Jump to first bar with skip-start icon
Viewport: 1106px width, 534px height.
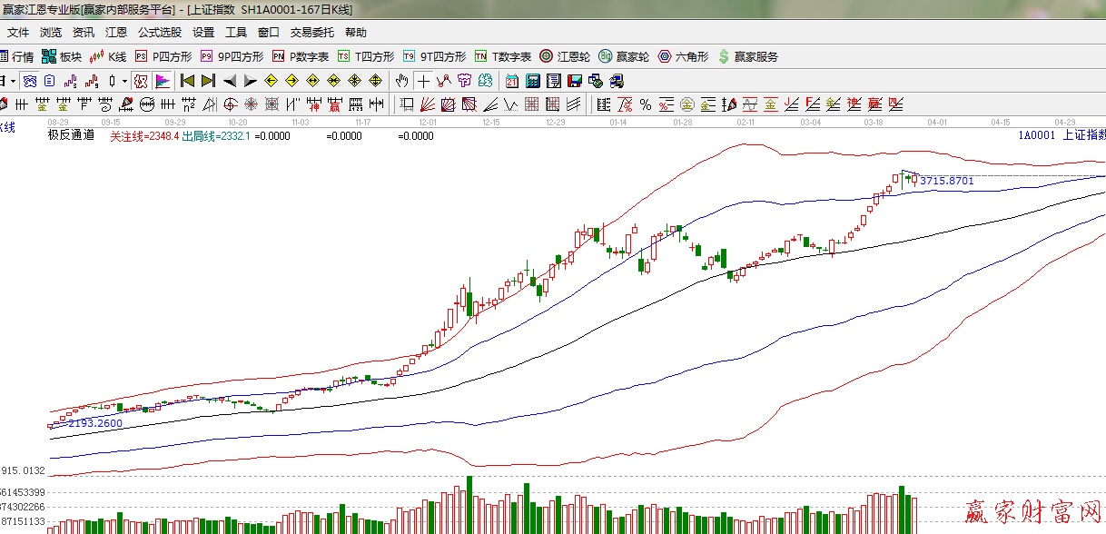click(188, 81)
